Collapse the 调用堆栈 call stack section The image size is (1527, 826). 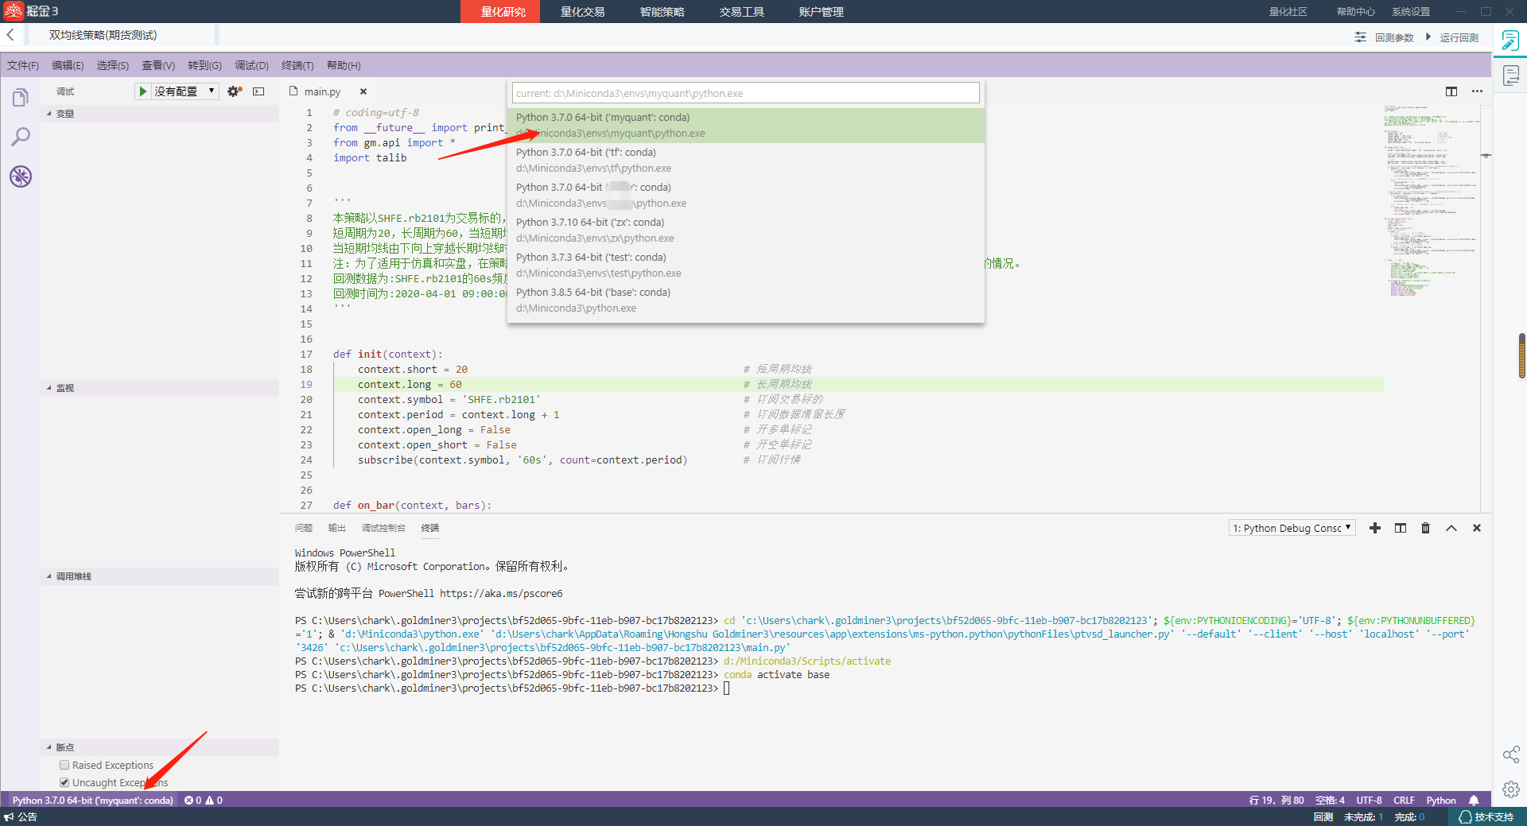pyautogui.click(x=159, y=576)
